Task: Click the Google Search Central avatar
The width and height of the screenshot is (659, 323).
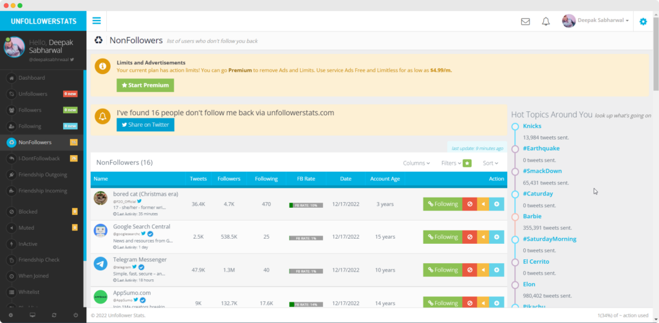Action: tap(100, 230)
